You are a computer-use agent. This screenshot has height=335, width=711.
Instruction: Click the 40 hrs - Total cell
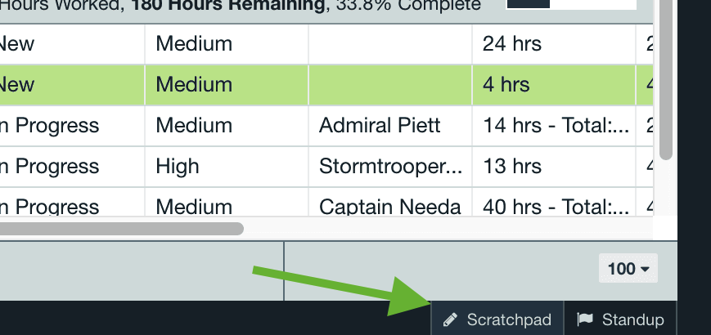pyautogui.click(x=554, y=203)
